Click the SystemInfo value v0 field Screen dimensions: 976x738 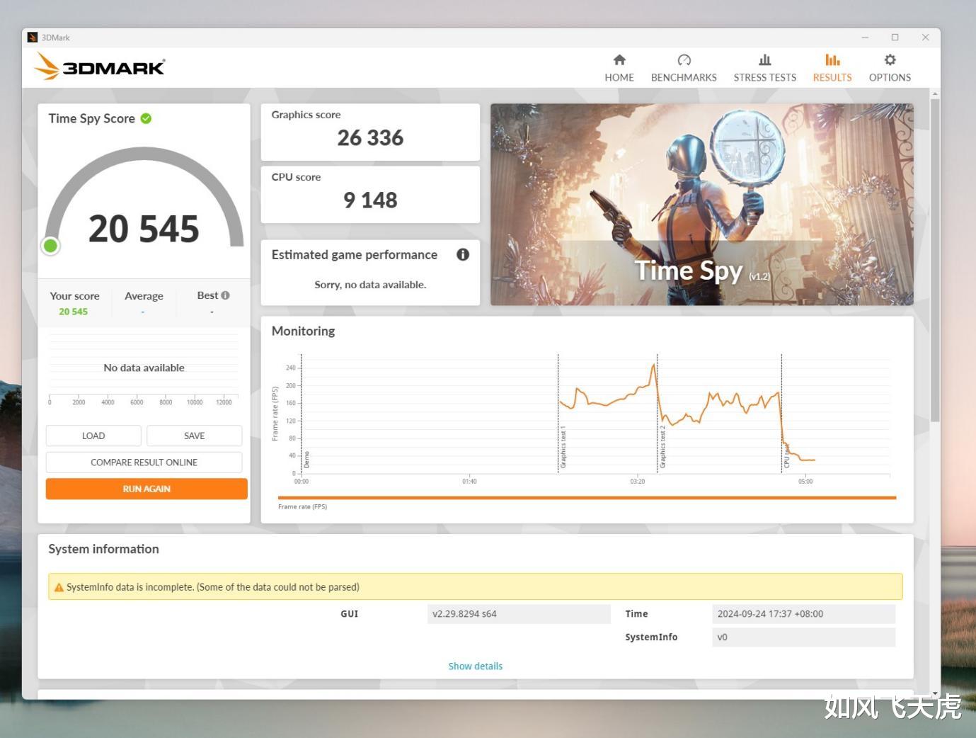[x=803, y=637]
